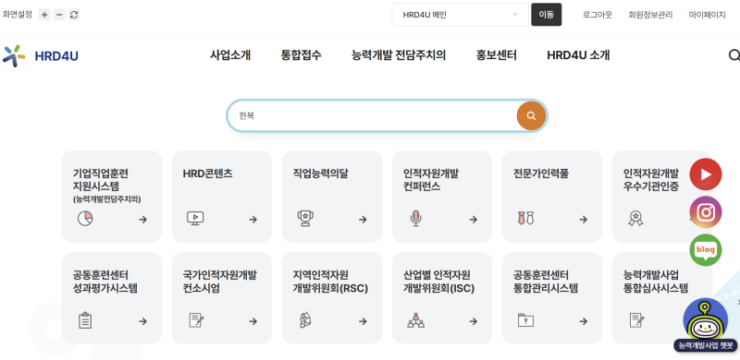Go to 마이페이지
740x360 pixels.
(x=707, y=15)
